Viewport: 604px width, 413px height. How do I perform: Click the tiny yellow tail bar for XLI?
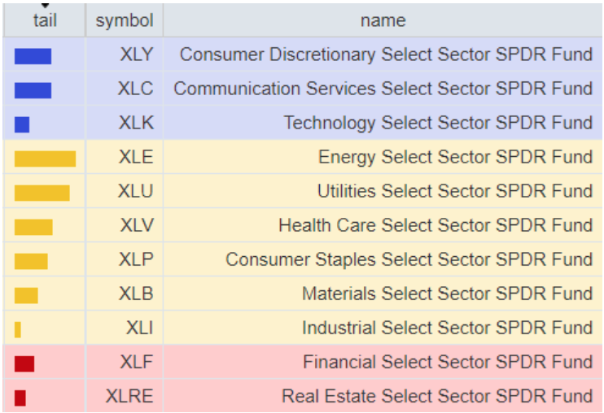(x=18, y=329)
